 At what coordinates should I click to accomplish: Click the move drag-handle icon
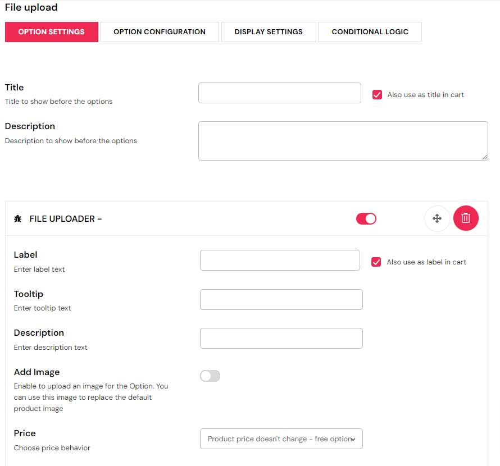(x=437, y=218)
